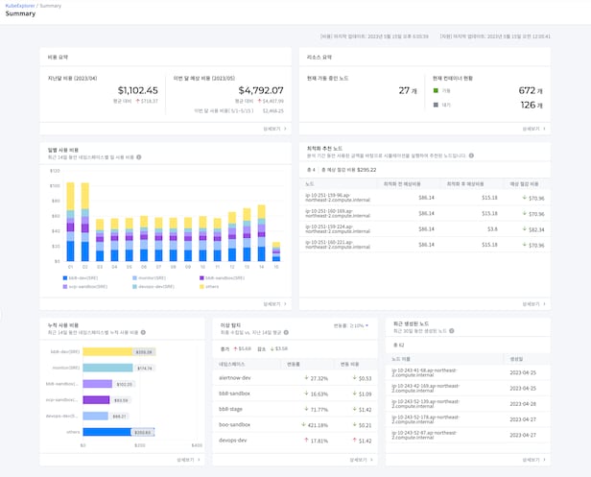Click the chevron arrow in 최근 생성된 노드 상세보기

click(544, 460)
